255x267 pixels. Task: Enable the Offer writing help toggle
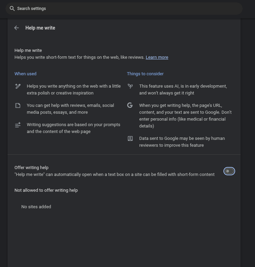pyautogui.click(x=229, y=171)
